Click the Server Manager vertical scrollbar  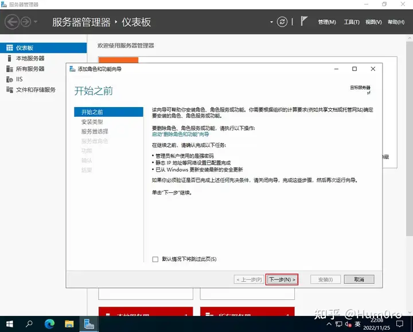tap(410, 139)
